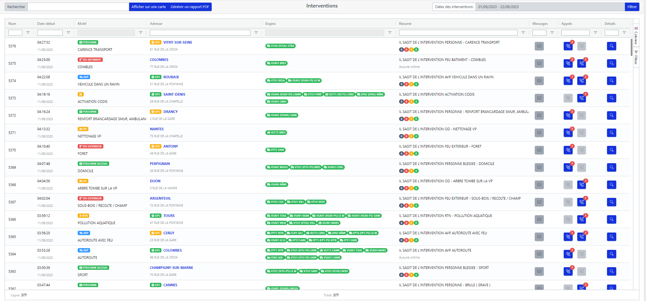Open details magnifier for intervention 5373
The image size is (646, 301).
click(611, 98)
